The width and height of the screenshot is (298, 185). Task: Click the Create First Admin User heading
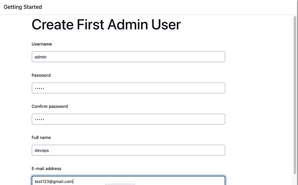point(106,24)
